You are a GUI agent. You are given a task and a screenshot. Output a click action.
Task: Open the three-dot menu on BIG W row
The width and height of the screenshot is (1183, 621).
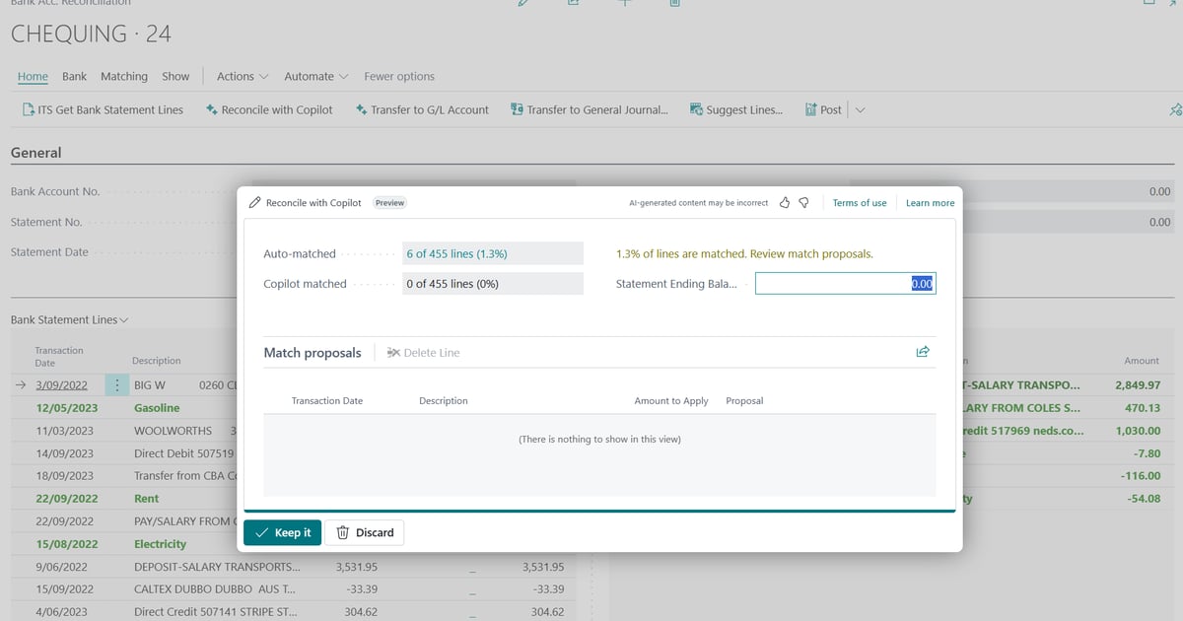[117, 384]
